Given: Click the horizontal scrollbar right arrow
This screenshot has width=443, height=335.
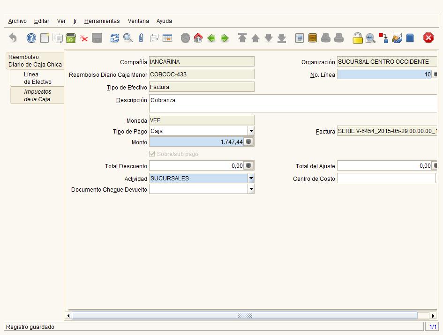Looking at the screenshot, I should (433, 315).
